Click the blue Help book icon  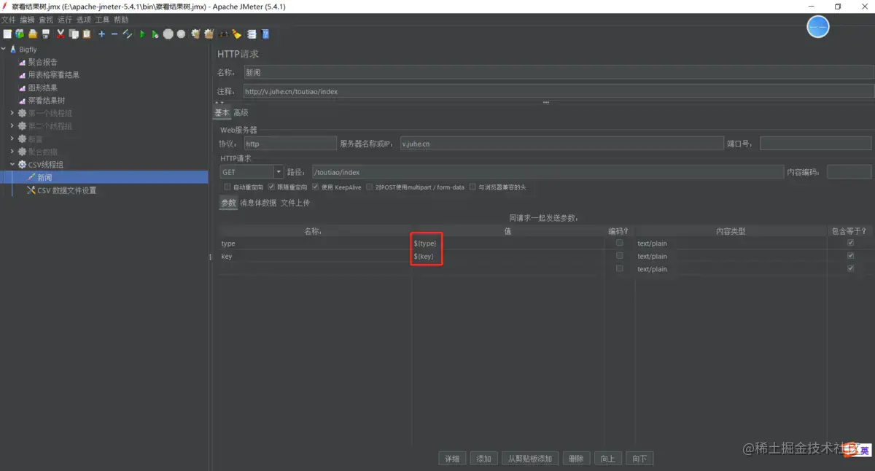tap(265, 34)
